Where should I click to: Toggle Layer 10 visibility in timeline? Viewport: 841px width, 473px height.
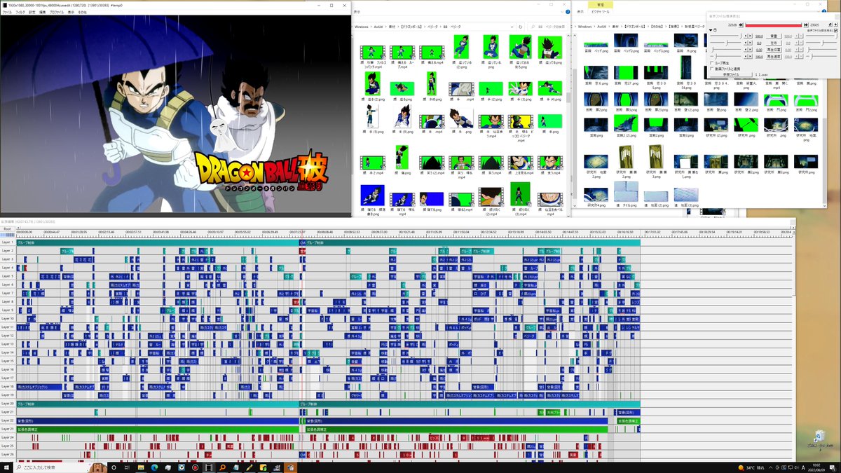[x=7, y=319]
